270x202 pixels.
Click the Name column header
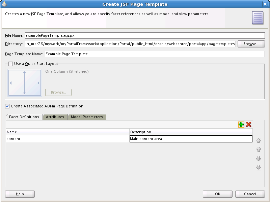tap(68, 132)
